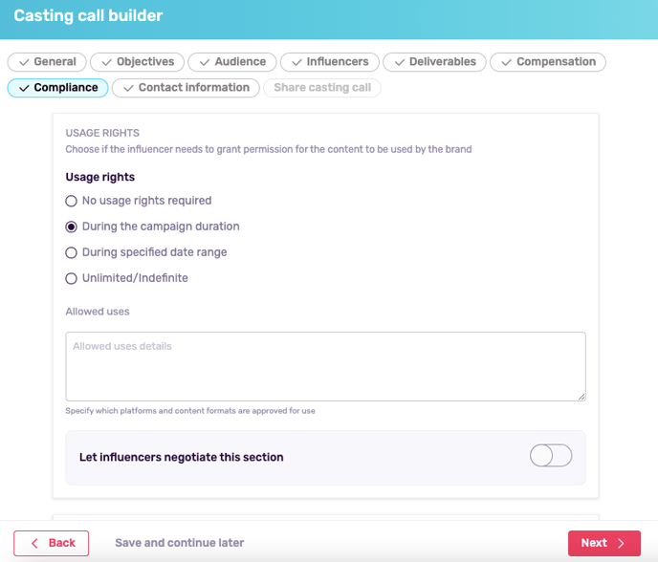Screen dimensions: 658x562
Task: Select During specified date range option
Action: (x=71, y=252)
